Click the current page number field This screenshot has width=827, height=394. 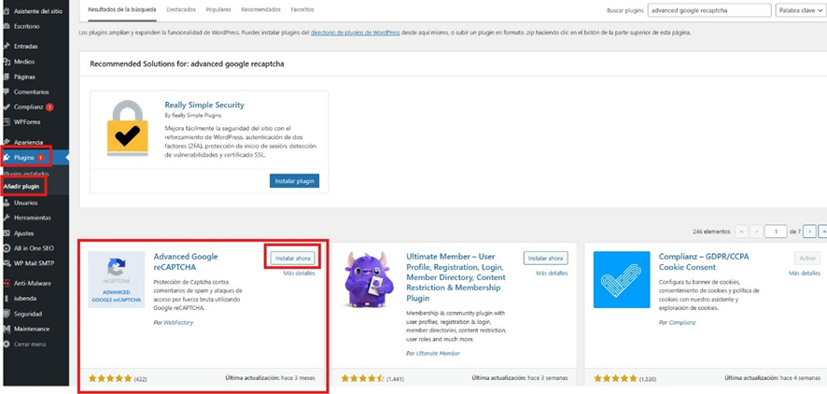pos(776,232)
